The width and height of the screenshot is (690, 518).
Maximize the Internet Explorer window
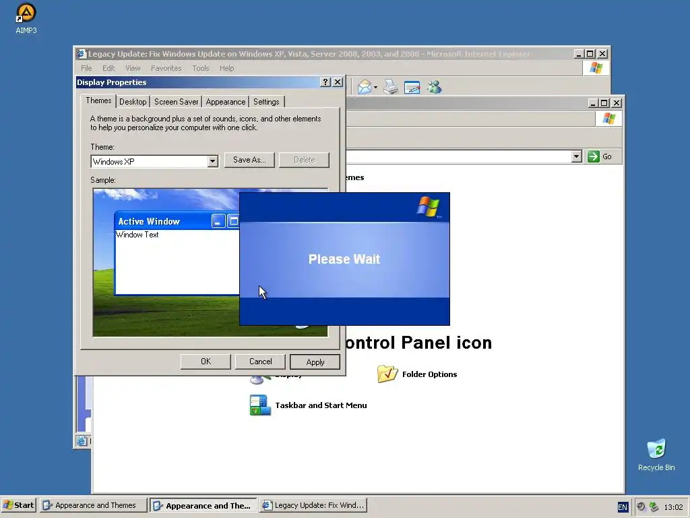[590, 54]
